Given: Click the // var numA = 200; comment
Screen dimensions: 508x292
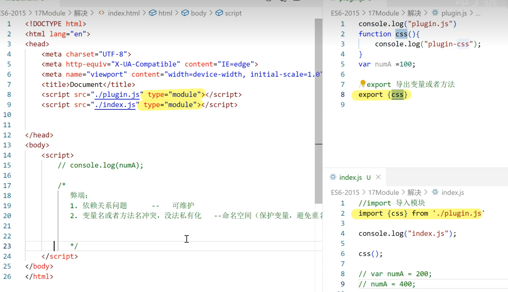Looking at the screenshot, I should tap(395, 274).
